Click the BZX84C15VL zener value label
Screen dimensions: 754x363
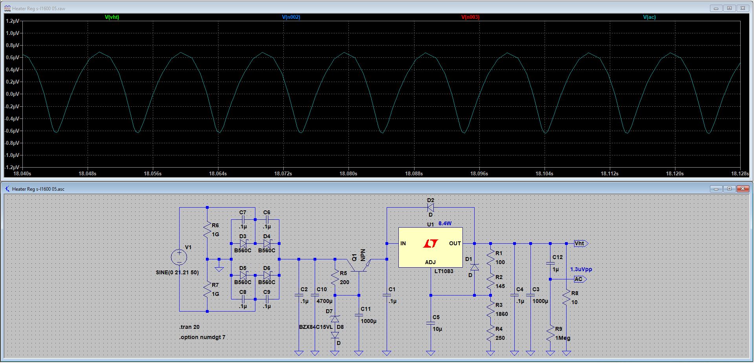(316, 327)
